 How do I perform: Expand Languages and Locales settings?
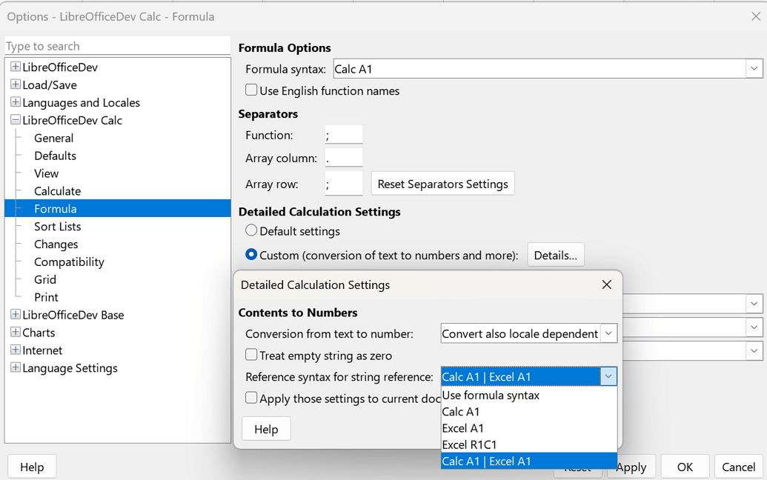coord(16,102)
